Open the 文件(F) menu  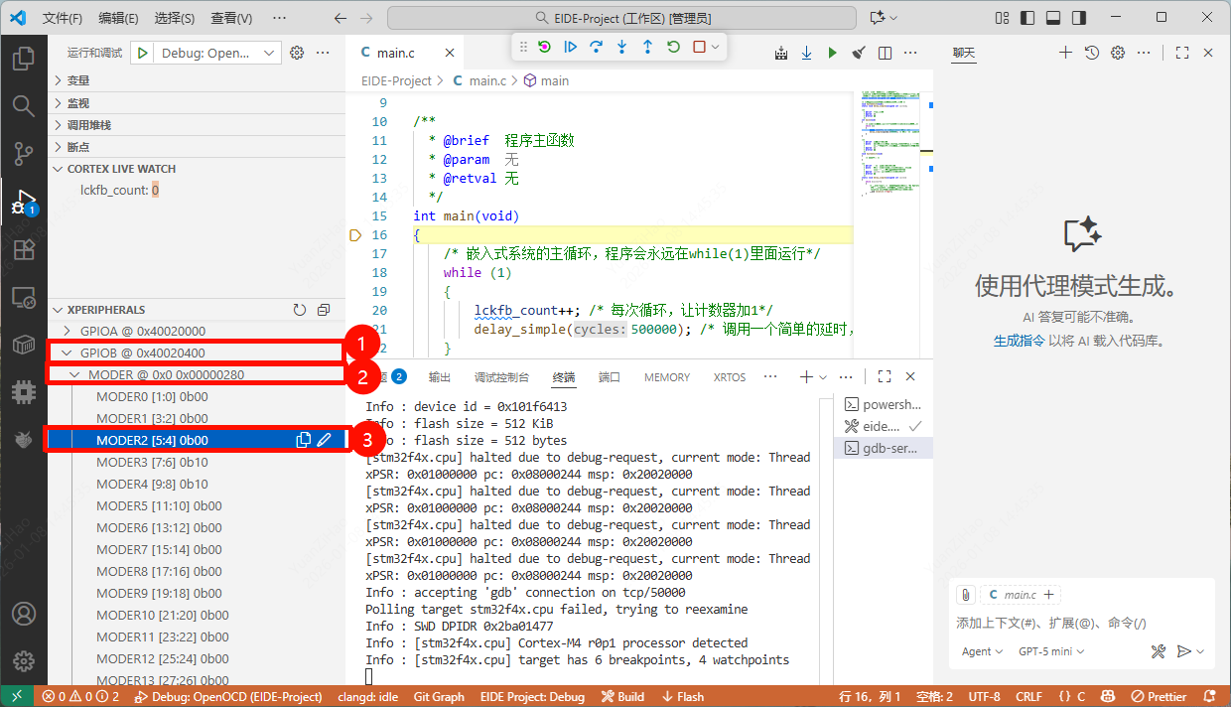click(64, 18)
